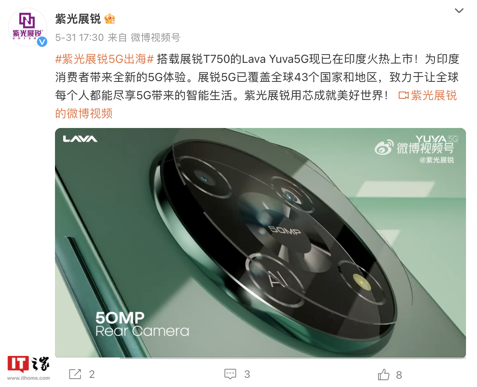Open the #紫光展锐5G出海# hashtag topic

(104, 59)
